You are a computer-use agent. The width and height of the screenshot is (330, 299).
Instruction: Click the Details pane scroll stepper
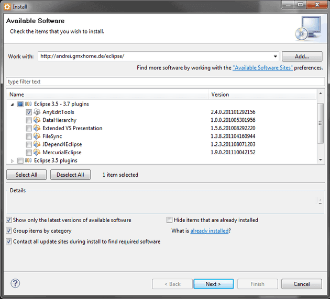point(320,201)
